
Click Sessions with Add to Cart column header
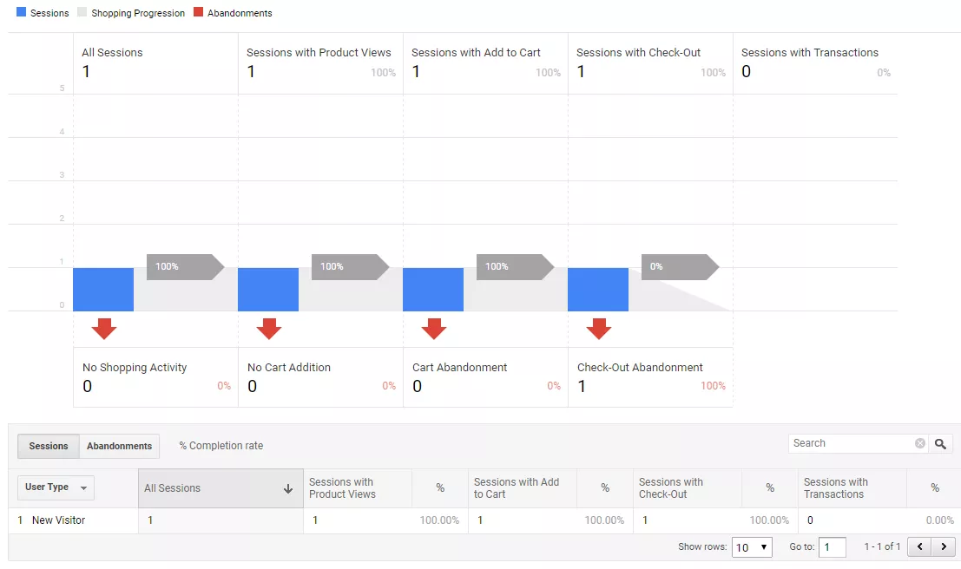coord(523,488)
